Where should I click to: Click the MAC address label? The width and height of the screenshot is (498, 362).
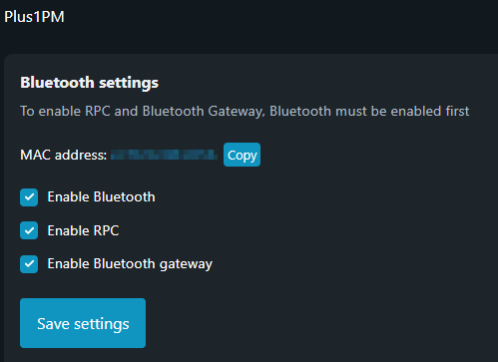(x=64, y=155)
